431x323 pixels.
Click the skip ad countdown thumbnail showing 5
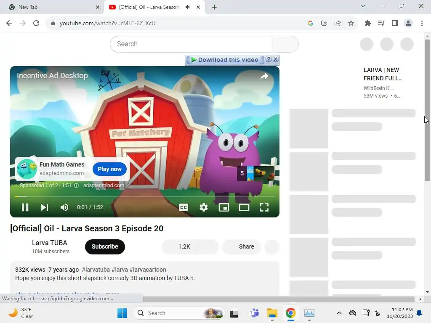coord(255,173)
